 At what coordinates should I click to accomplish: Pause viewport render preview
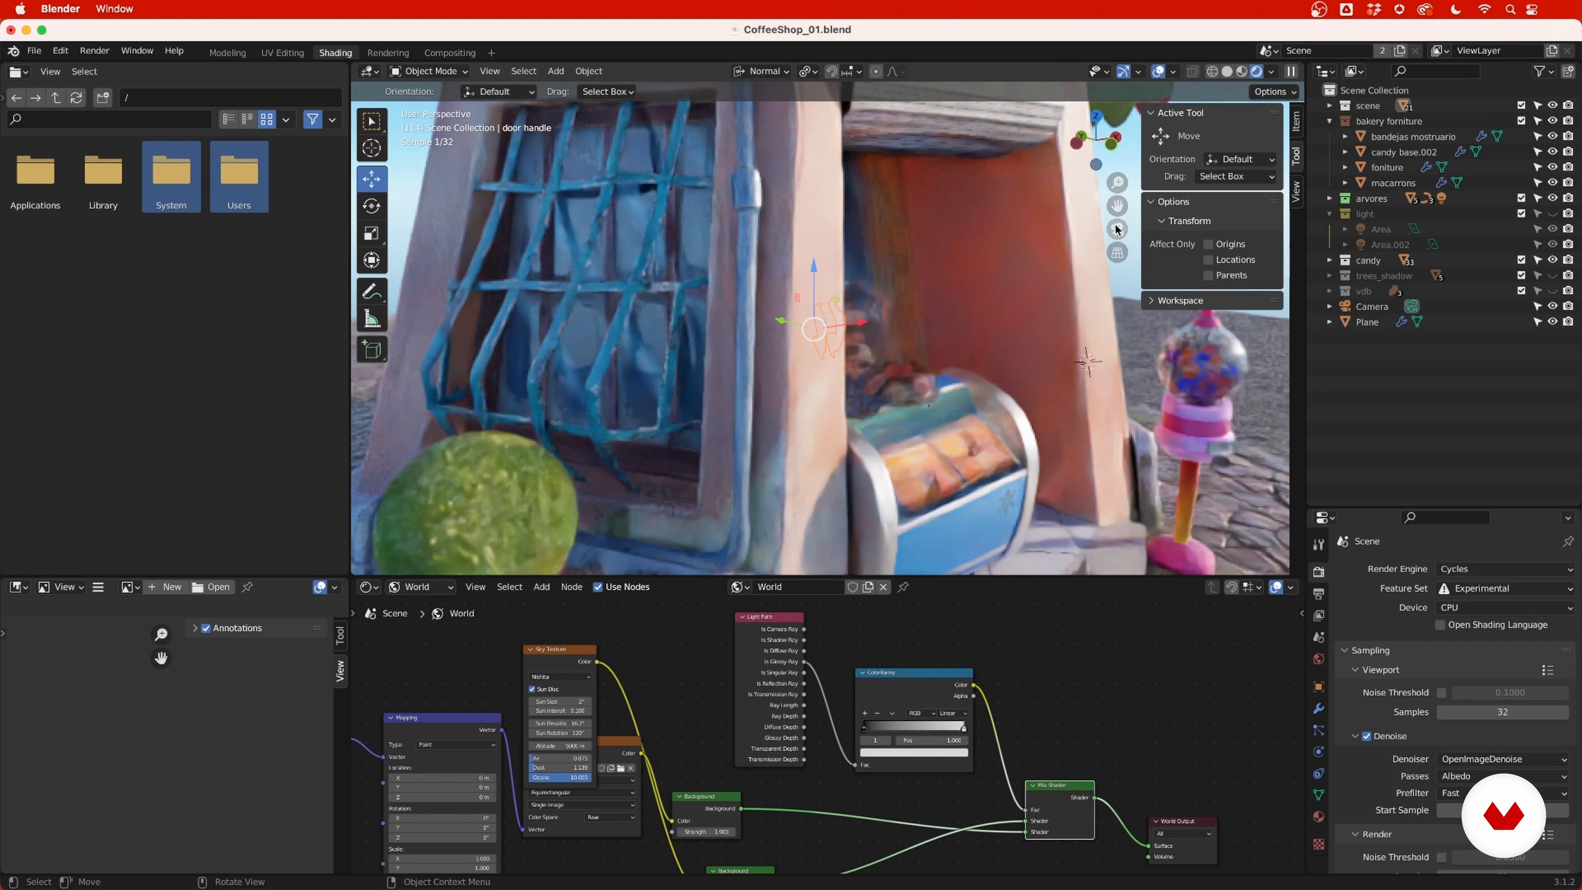1291,71
